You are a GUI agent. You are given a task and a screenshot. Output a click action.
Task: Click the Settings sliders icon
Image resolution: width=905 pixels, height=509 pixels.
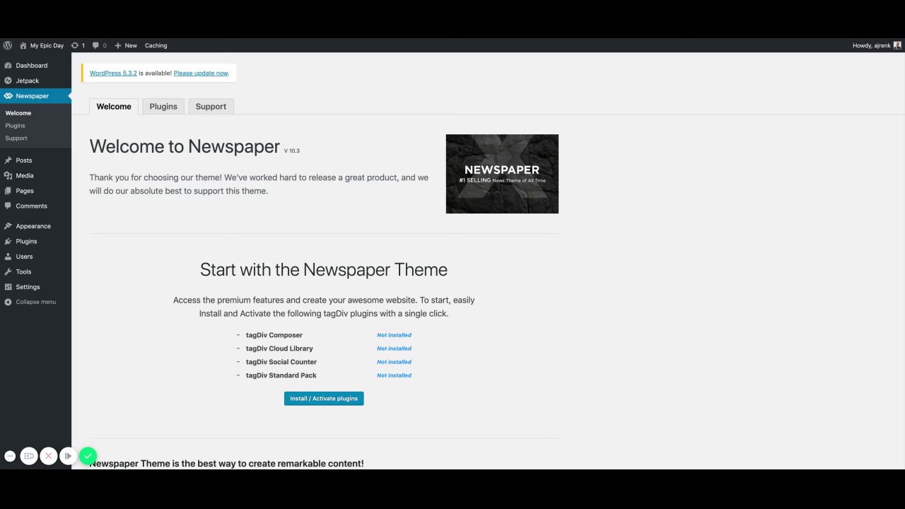coord(8,287)
